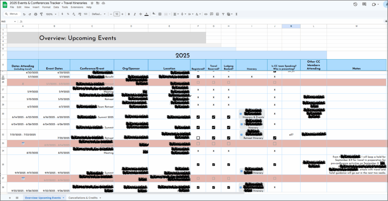Screen dimensions: 388x201
Task: Click the Add sheet plus button
Action: [10, 198]
